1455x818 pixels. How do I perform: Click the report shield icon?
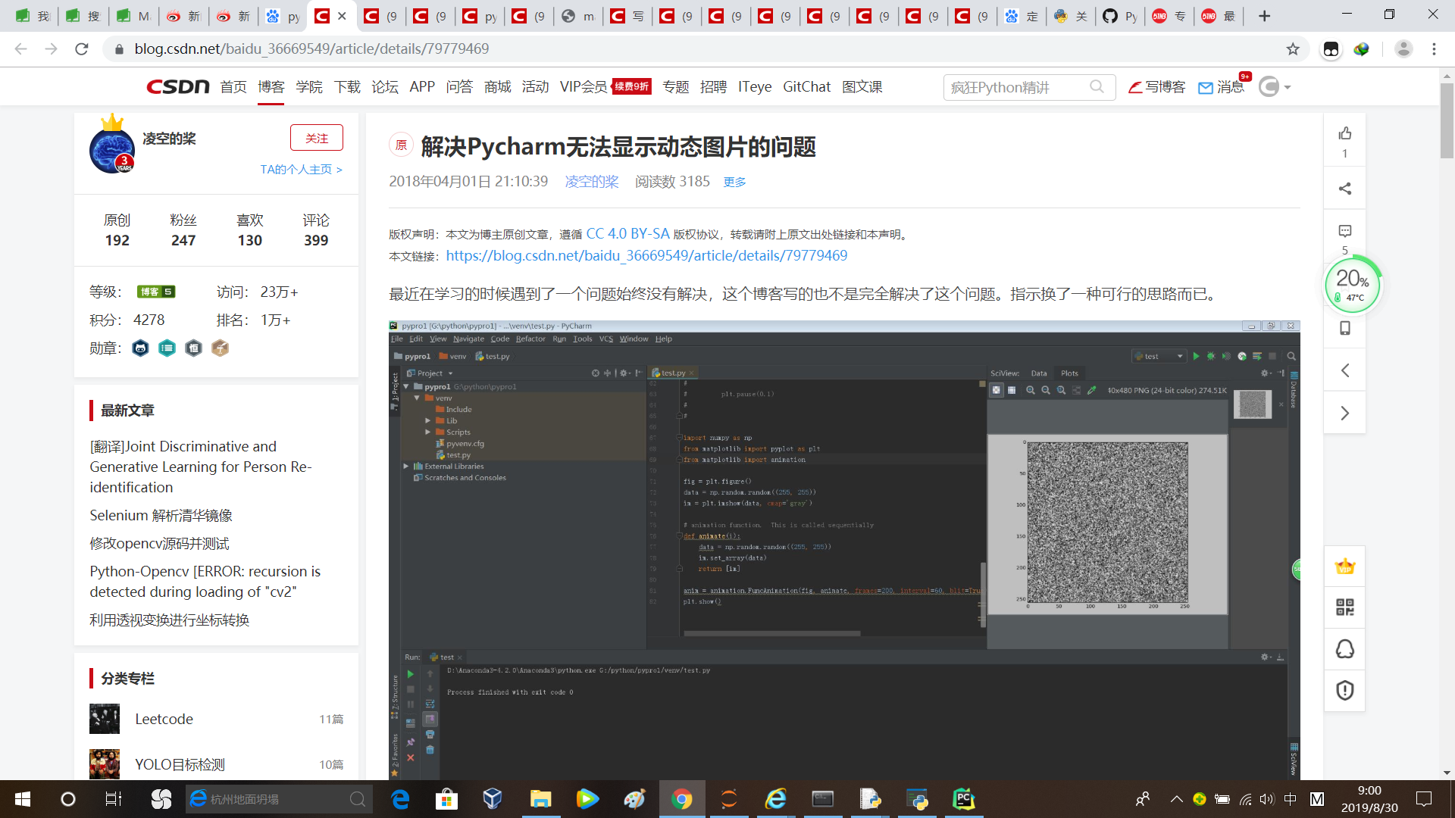pos(1344,690)
